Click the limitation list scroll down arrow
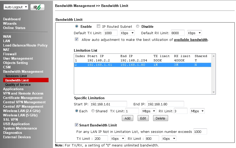 [x=214, y=92]
